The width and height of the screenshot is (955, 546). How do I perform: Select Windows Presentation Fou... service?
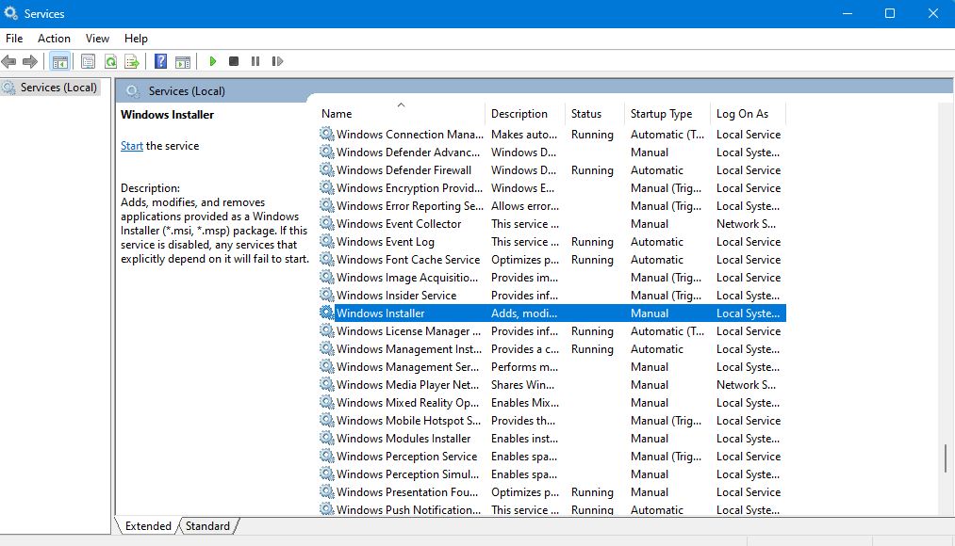click(x=407, y=492)
